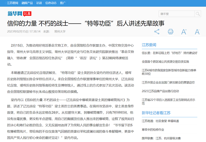Open the 新华社记者看江苏 section heading
Image resolution: width=206 pixels, height=142 pixels.
point(157,112)
